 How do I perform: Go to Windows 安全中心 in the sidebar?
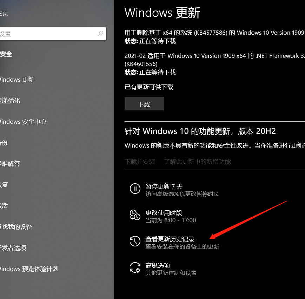[x=23, y=122]
